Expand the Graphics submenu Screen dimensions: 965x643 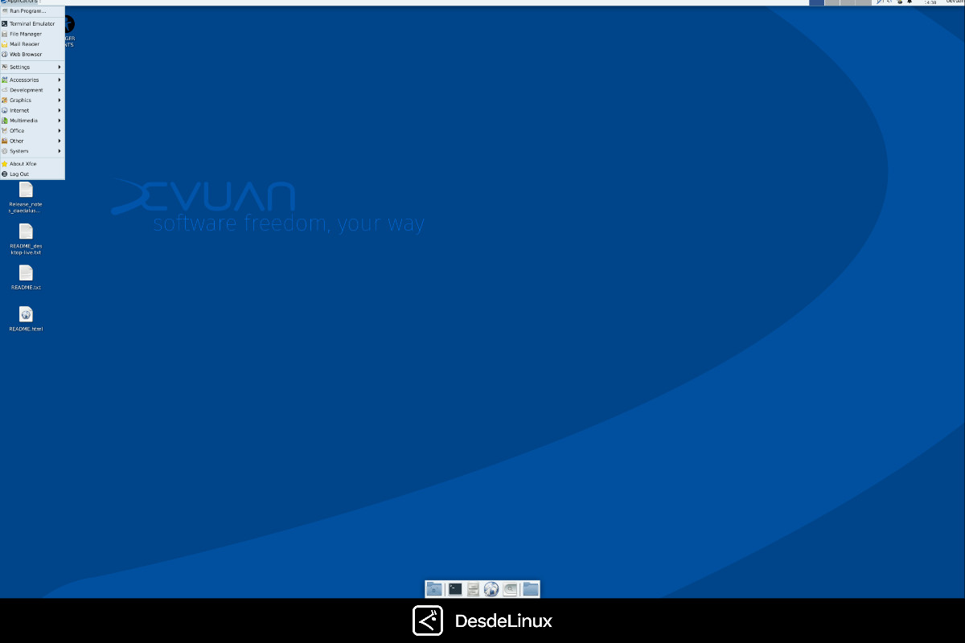24,100
